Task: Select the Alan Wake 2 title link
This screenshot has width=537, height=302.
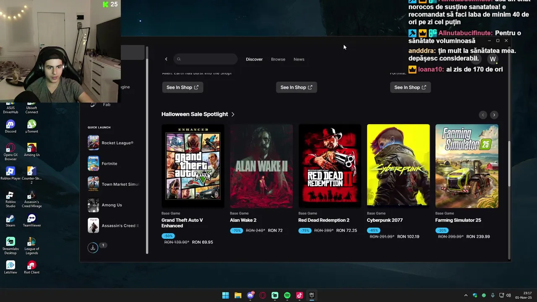Action: pyautogui.click(x=243, y=220)
